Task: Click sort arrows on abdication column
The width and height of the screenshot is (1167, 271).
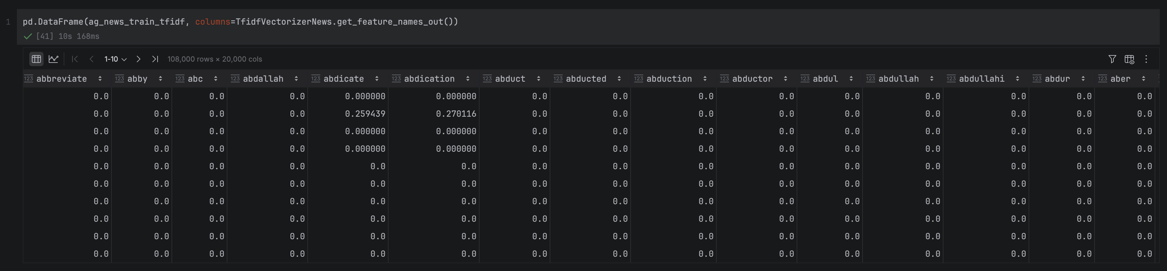Action: pyautogui.click(x=468, y=78)
